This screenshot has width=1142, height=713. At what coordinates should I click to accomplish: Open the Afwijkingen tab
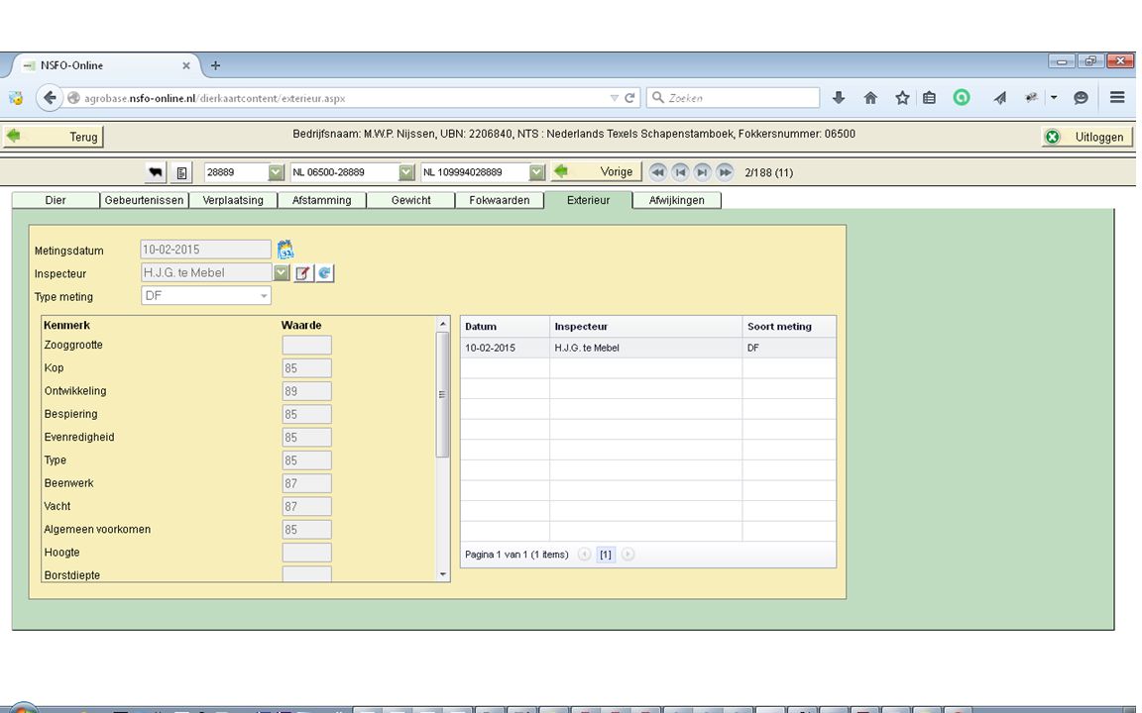(x=677, y=200)
